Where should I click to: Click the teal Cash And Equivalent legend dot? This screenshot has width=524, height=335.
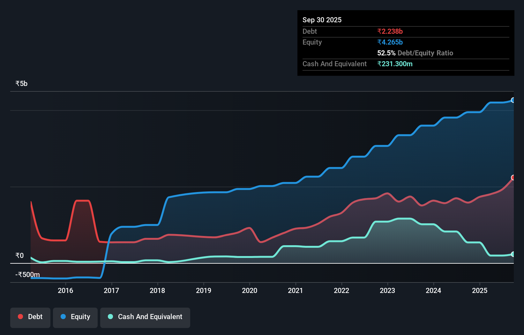click(x=110, y=317)
